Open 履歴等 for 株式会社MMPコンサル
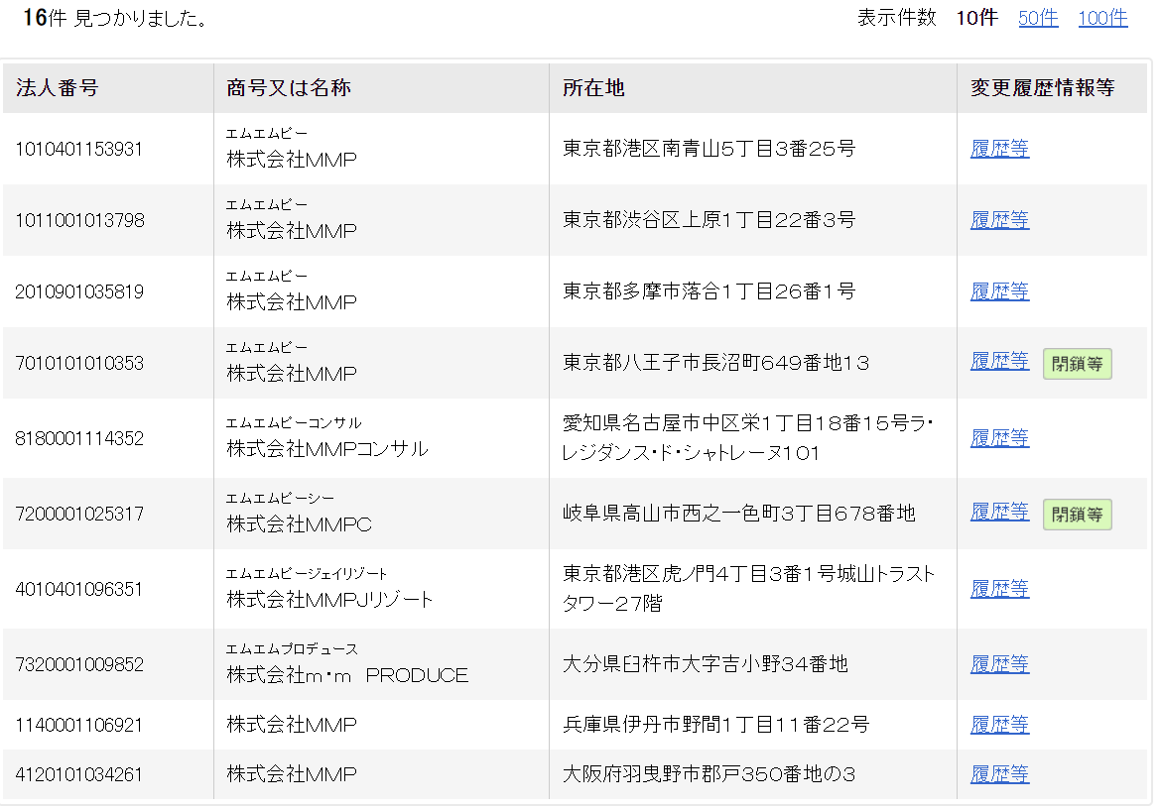Screen dimensions: 1161x810 [x=999, y=438]
